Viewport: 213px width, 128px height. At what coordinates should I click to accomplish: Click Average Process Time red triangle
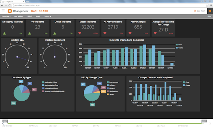155,33
